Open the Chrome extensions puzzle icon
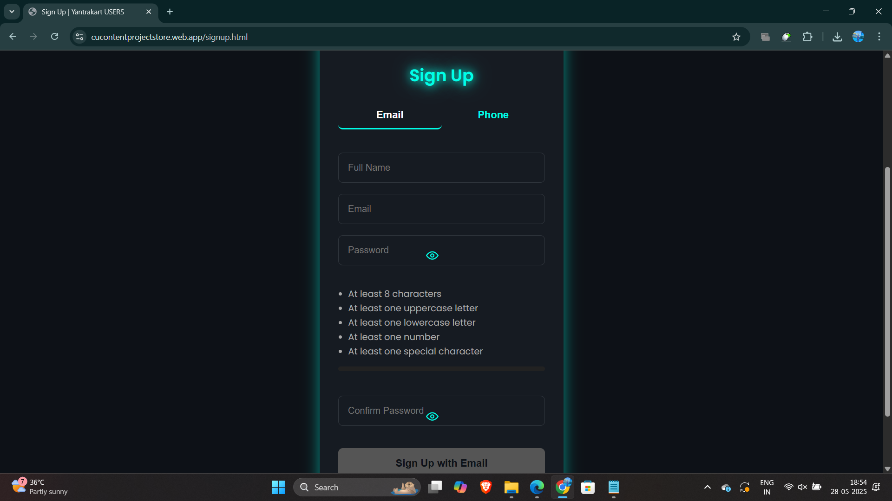 click(x=807, y=37)
